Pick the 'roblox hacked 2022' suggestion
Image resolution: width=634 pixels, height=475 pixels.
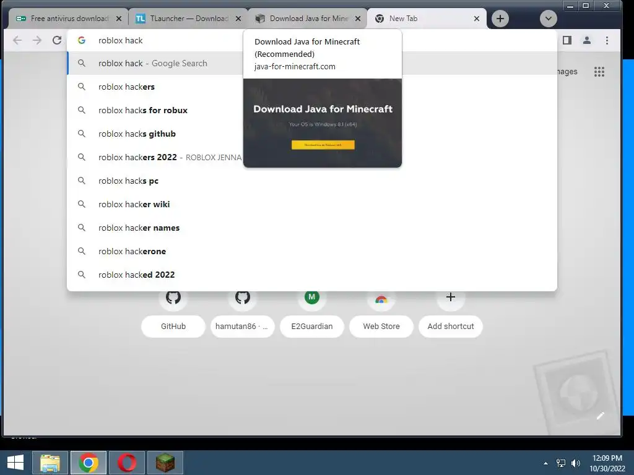311,274
